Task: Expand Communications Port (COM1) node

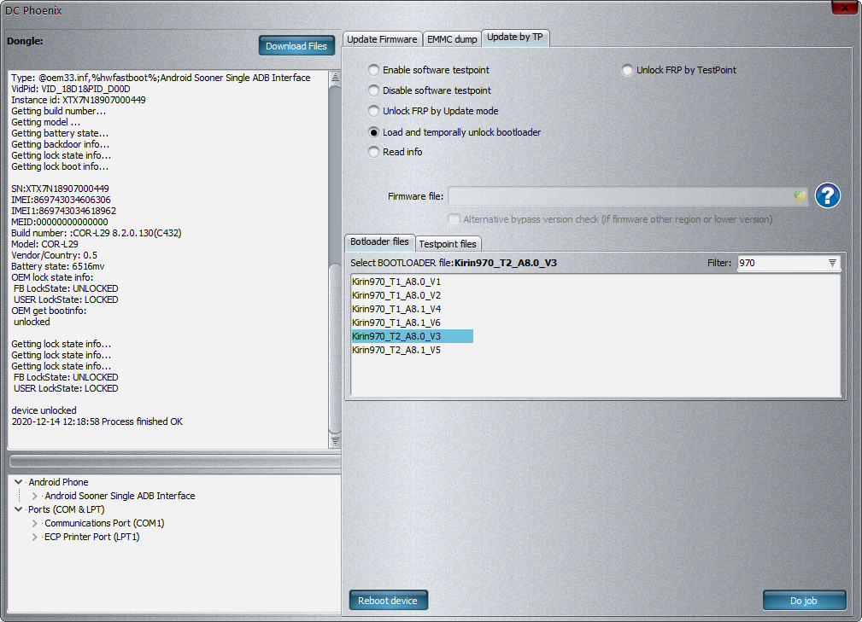Action: click(35, 523)
